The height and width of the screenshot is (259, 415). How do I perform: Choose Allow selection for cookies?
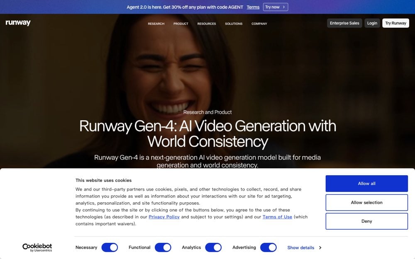click(x=366, y=203)
